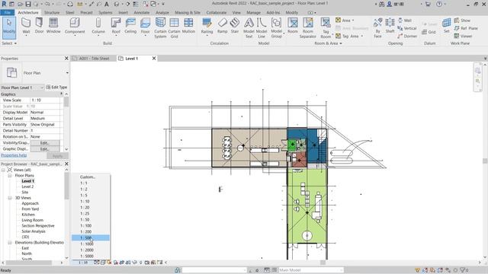
Task: Choose Custom... scale option
Action: (91, 177)
